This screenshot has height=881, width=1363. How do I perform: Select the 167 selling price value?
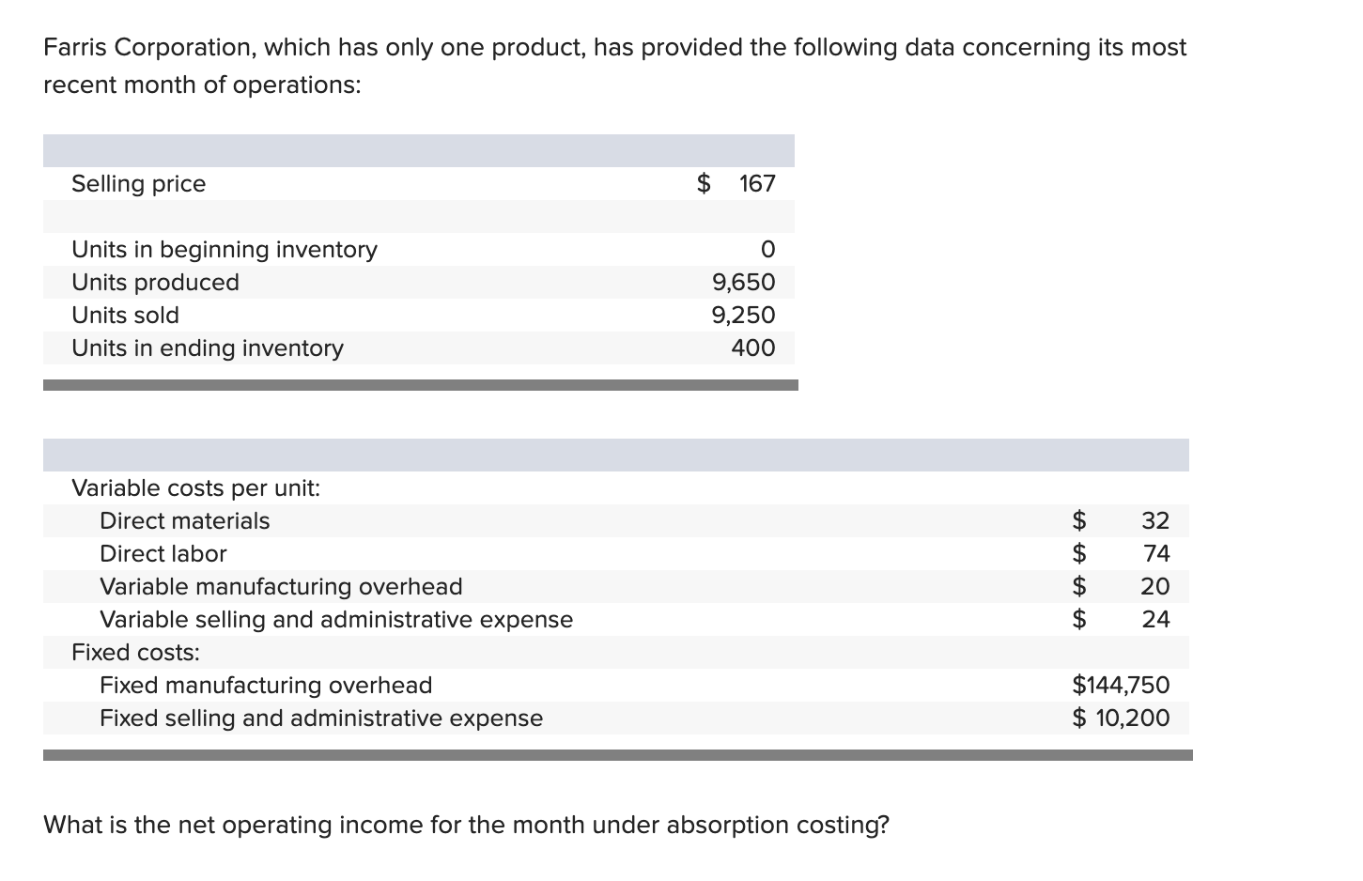[757, 184]
